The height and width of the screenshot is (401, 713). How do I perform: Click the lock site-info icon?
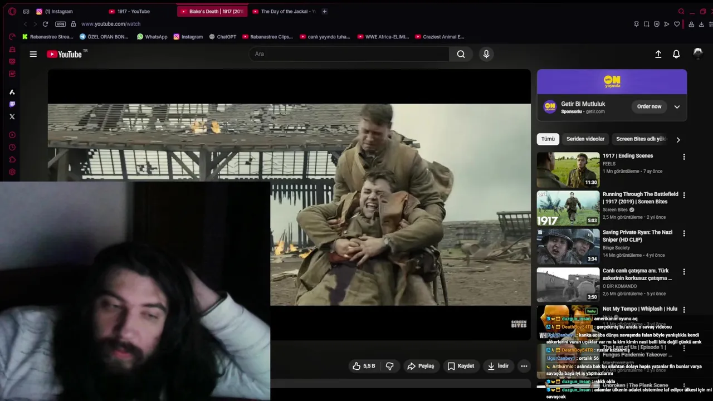point(73,24)
